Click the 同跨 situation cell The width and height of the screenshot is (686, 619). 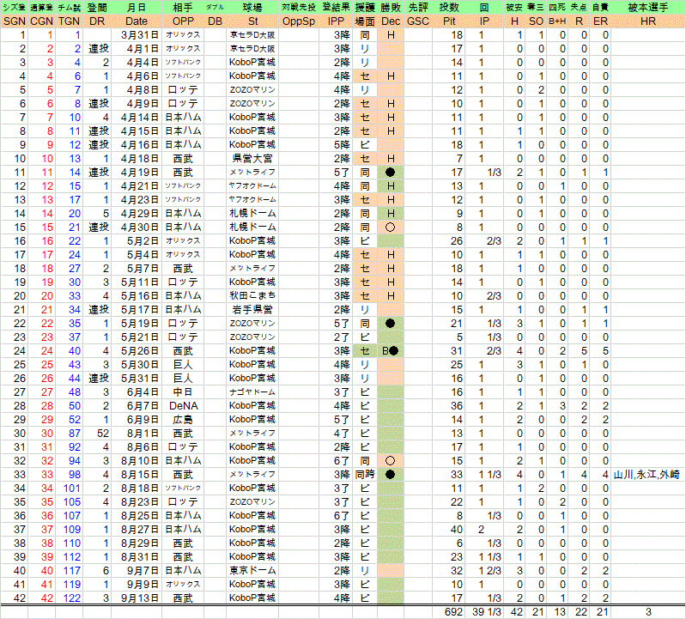tap(364, 475)
